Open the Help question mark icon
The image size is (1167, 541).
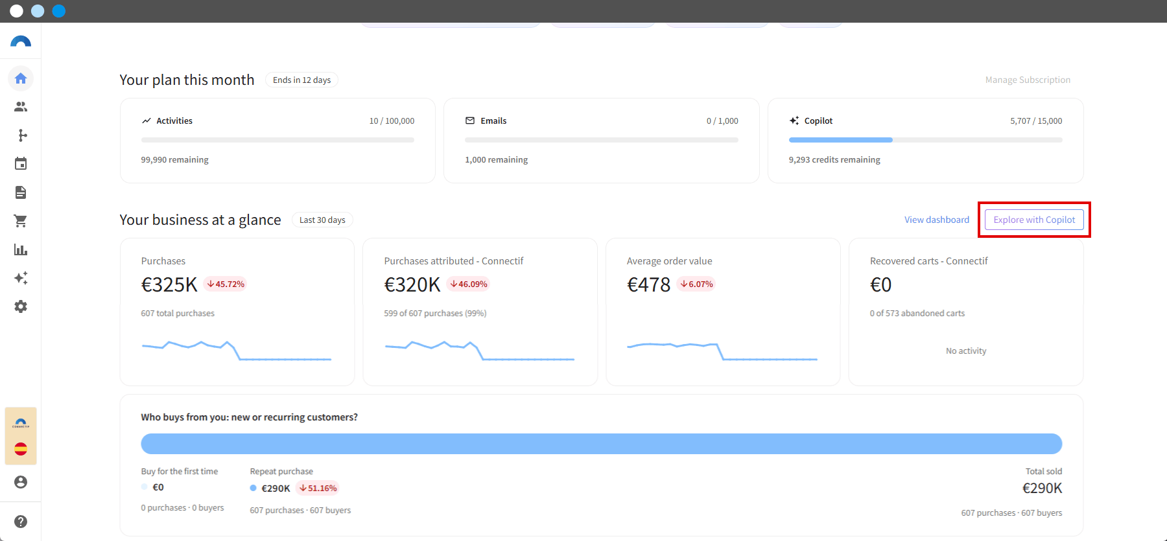21,522
